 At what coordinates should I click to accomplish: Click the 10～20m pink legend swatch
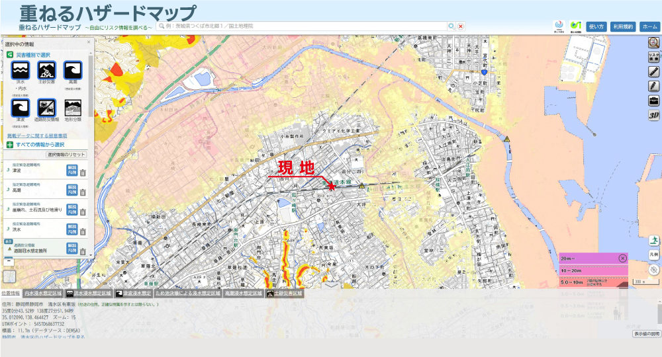click(593, 270)
